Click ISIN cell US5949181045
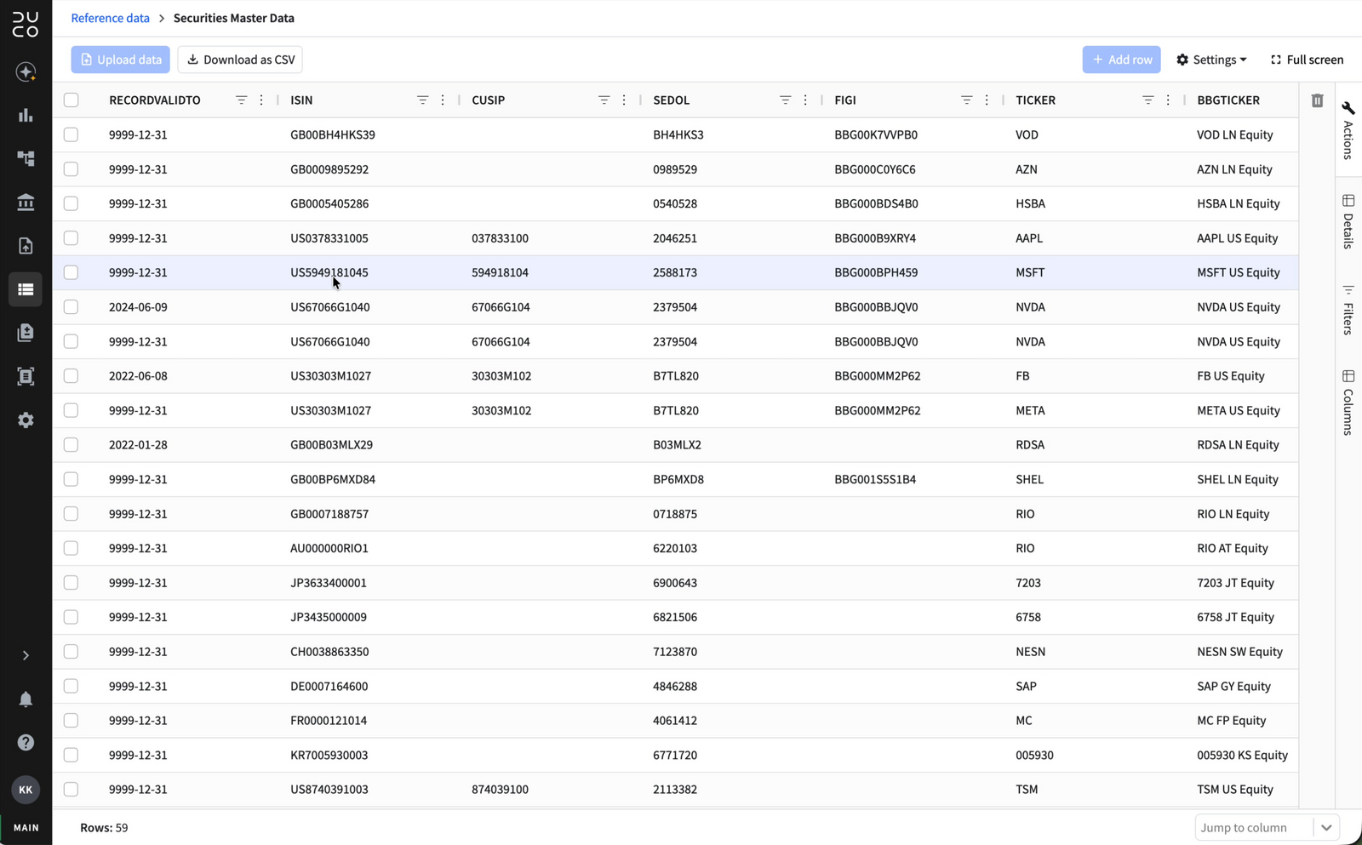Viewport: 1362px width, 845px height. (x=329, y=272)
